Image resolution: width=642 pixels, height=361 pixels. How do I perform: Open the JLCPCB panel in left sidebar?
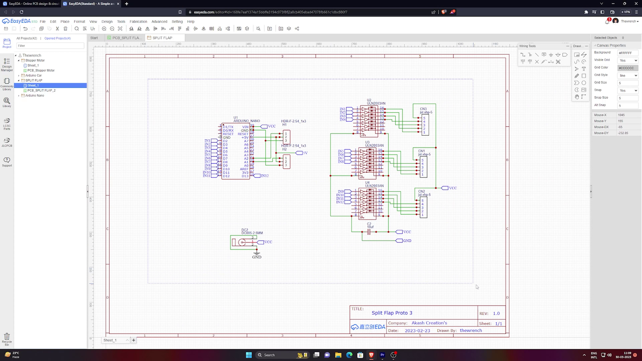point(7,142)
